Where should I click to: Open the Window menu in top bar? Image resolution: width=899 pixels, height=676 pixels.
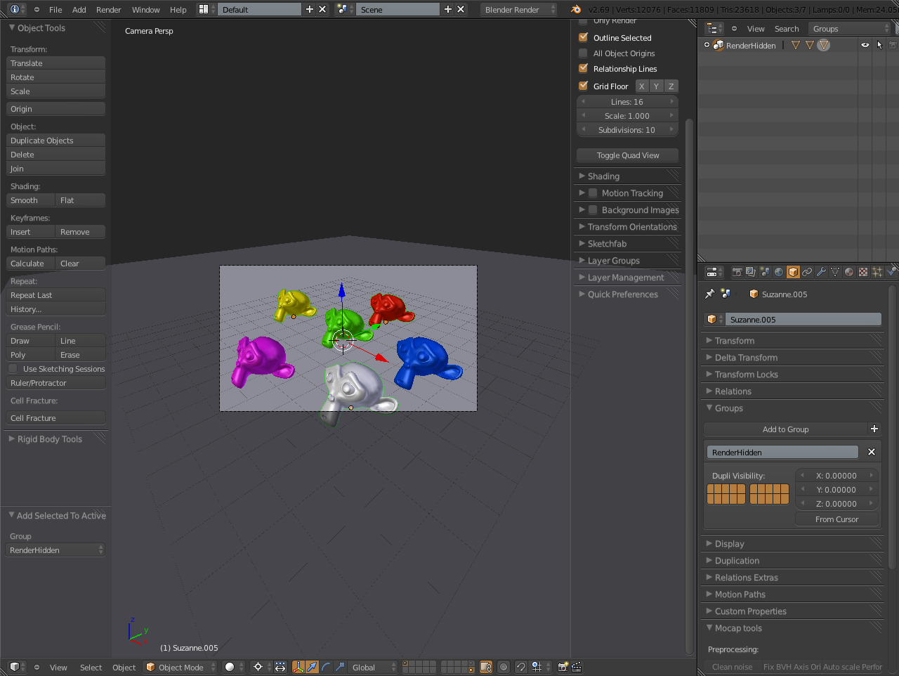145,10
